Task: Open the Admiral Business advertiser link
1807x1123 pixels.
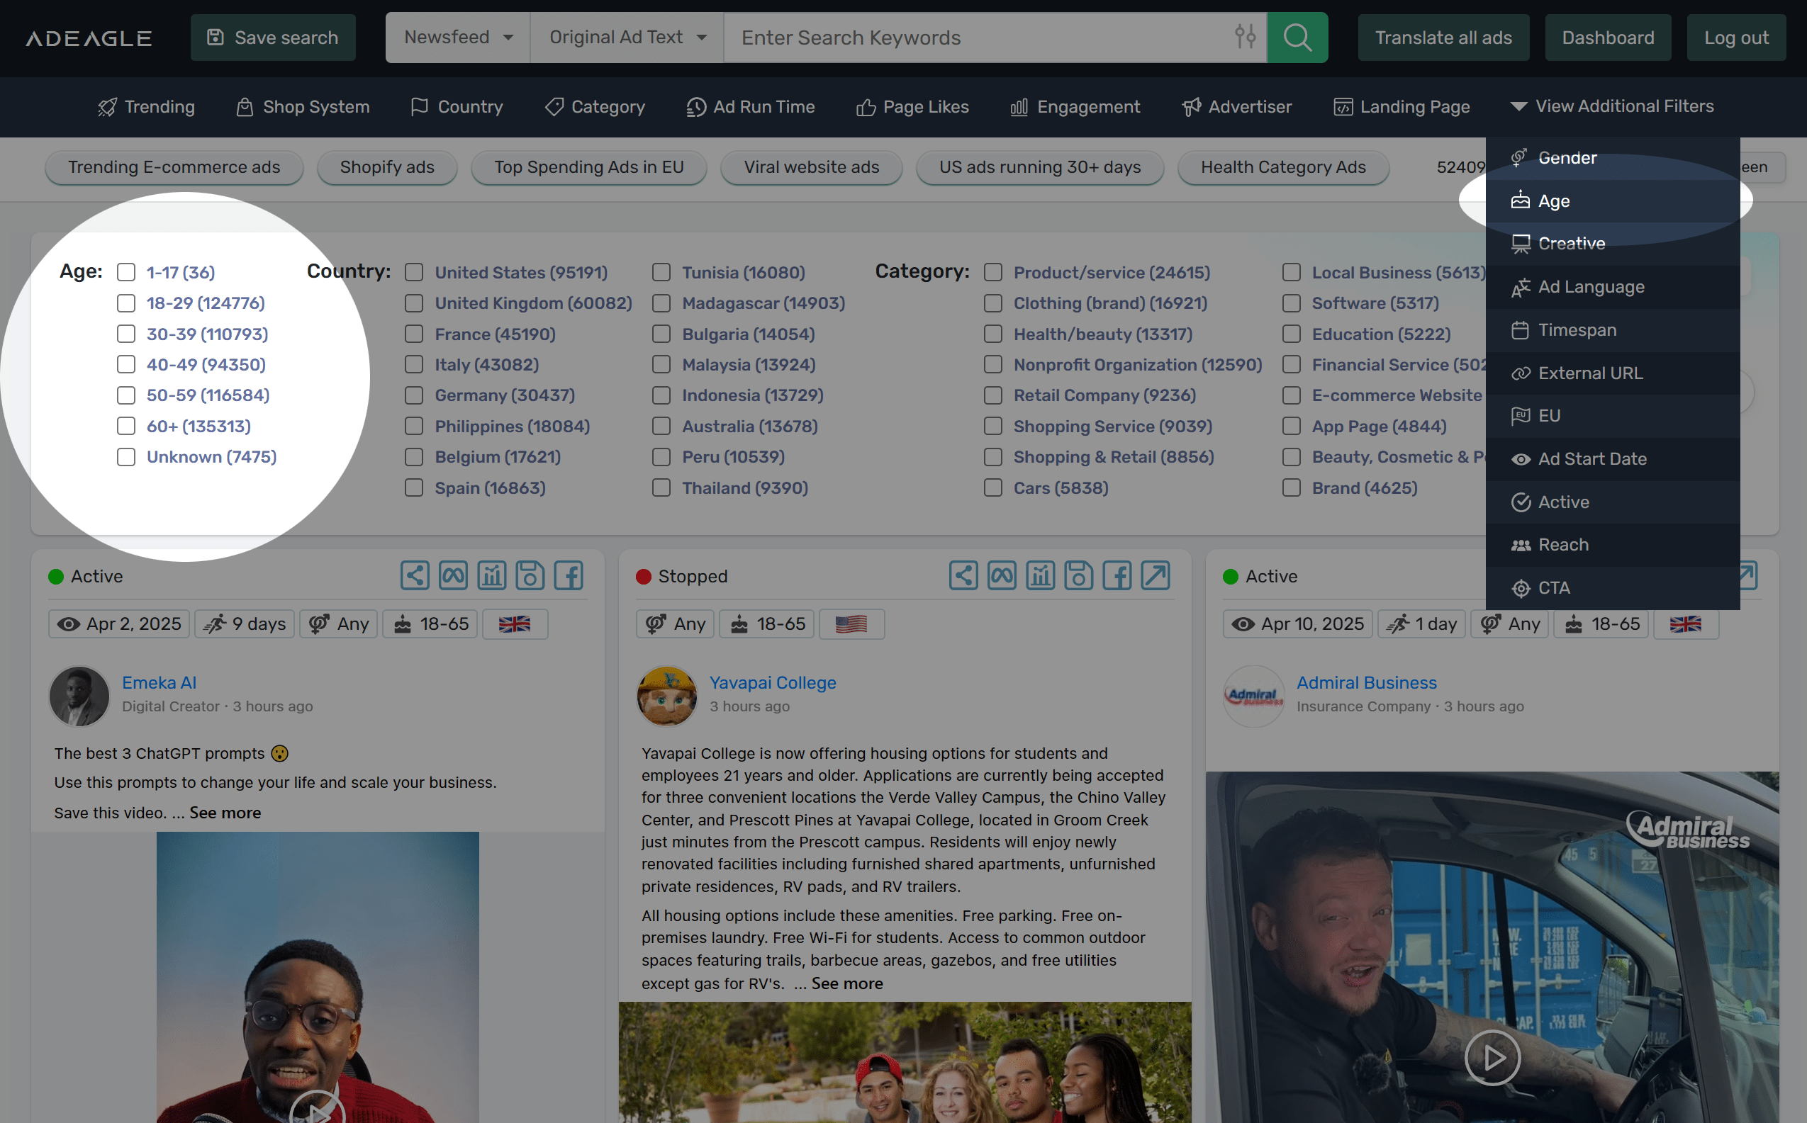Action: coord(1366,682)
